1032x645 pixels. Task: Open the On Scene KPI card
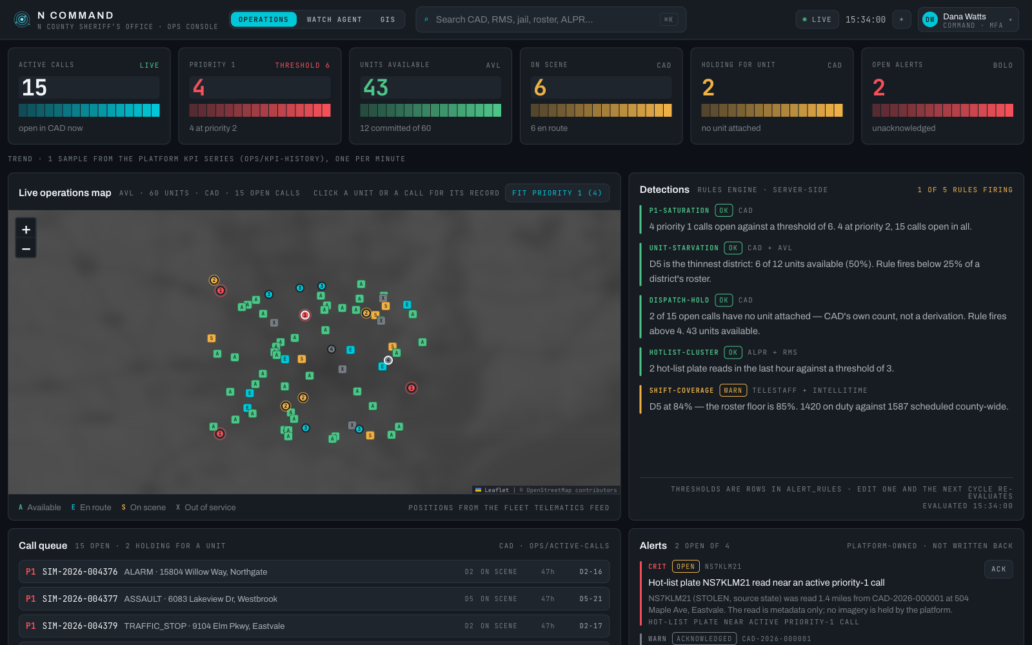point(601,96)
